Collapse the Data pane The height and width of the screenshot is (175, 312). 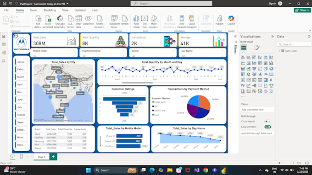309,37
